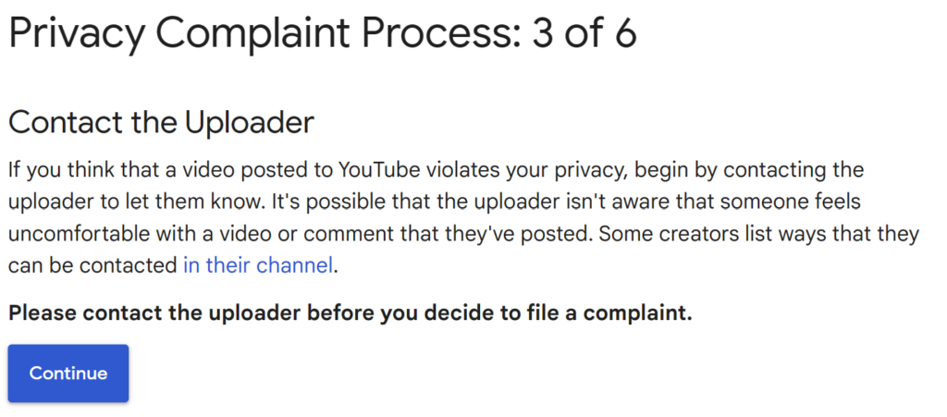947x417 pixels.
Task: Click the blue Continue button
Action: coord(68,374)
